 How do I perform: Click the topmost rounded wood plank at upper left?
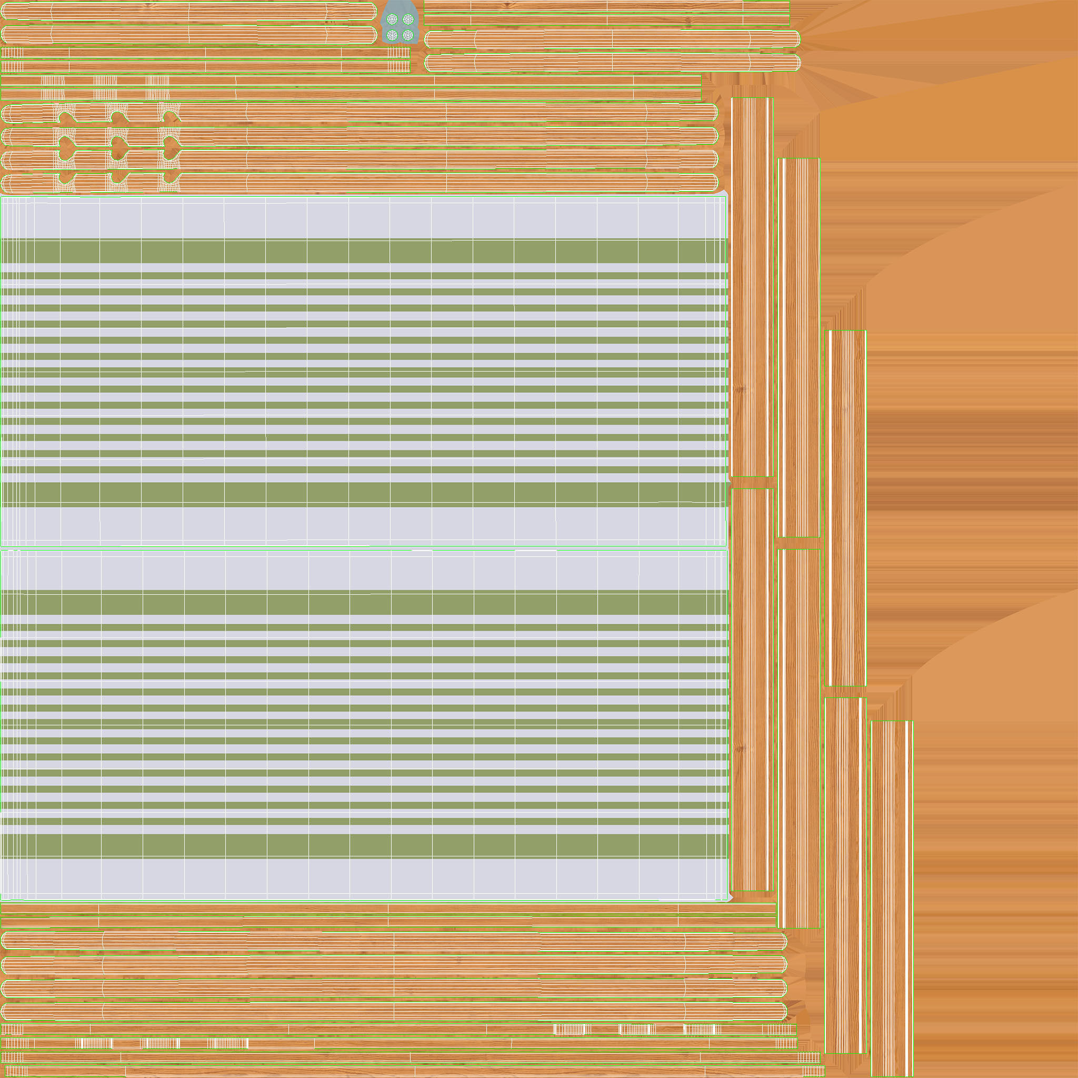(x=189, y=12)
